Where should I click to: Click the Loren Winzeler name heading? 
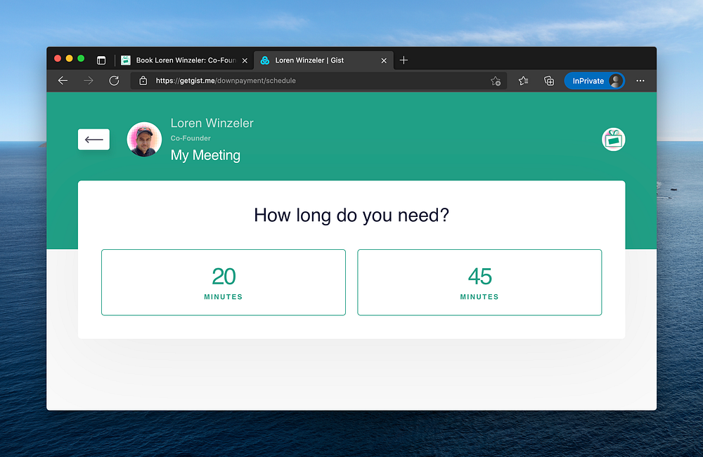212,123
